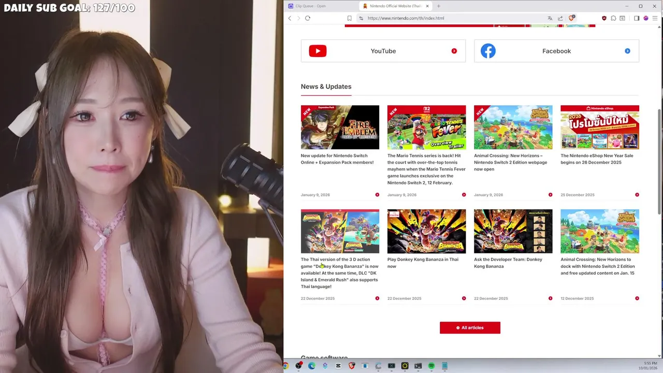Click the translate page icon
This screenshot has width=663, height=373.
coord(550,18)
